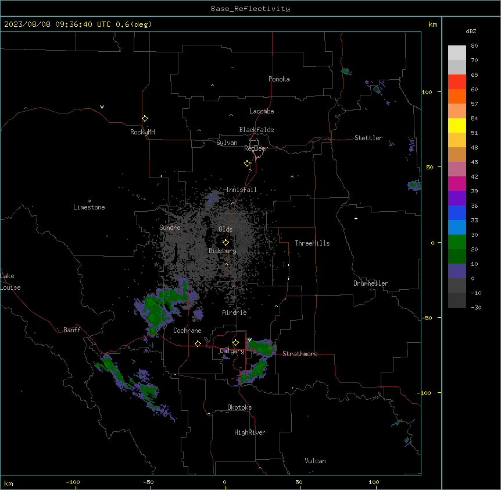The image size is (501, 490).
Task: Click the Vulcan label
Action: (x=315, y=461)
